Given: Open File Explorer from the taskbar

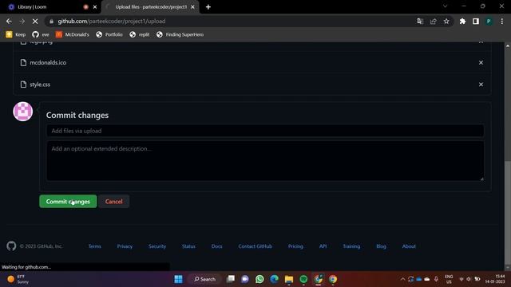Looking at the screenshot, I should [289, 279].
